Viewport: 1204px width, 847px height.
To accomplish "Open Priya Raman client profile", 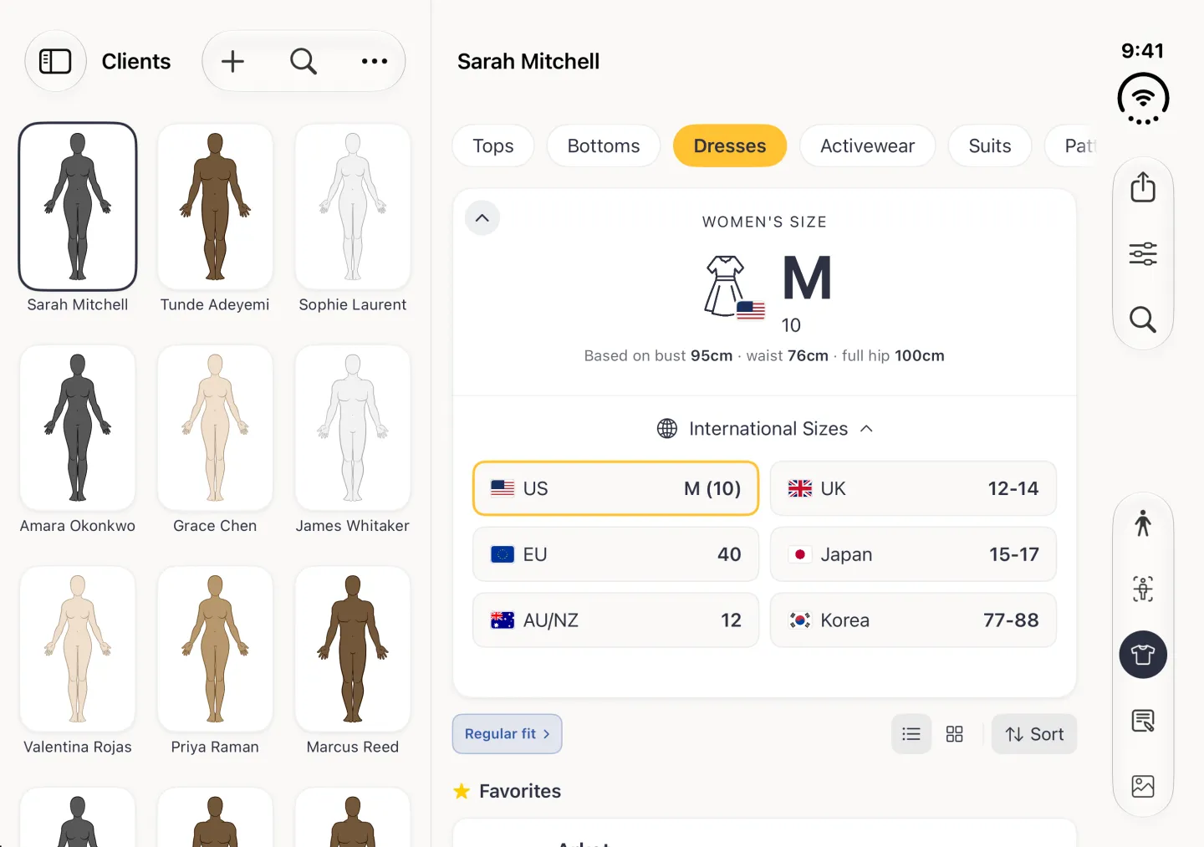I will [215, 649].
